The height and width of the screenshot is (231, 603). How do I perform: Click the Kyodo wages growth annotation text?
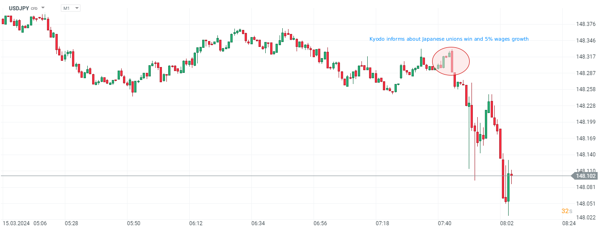point(449,39)
